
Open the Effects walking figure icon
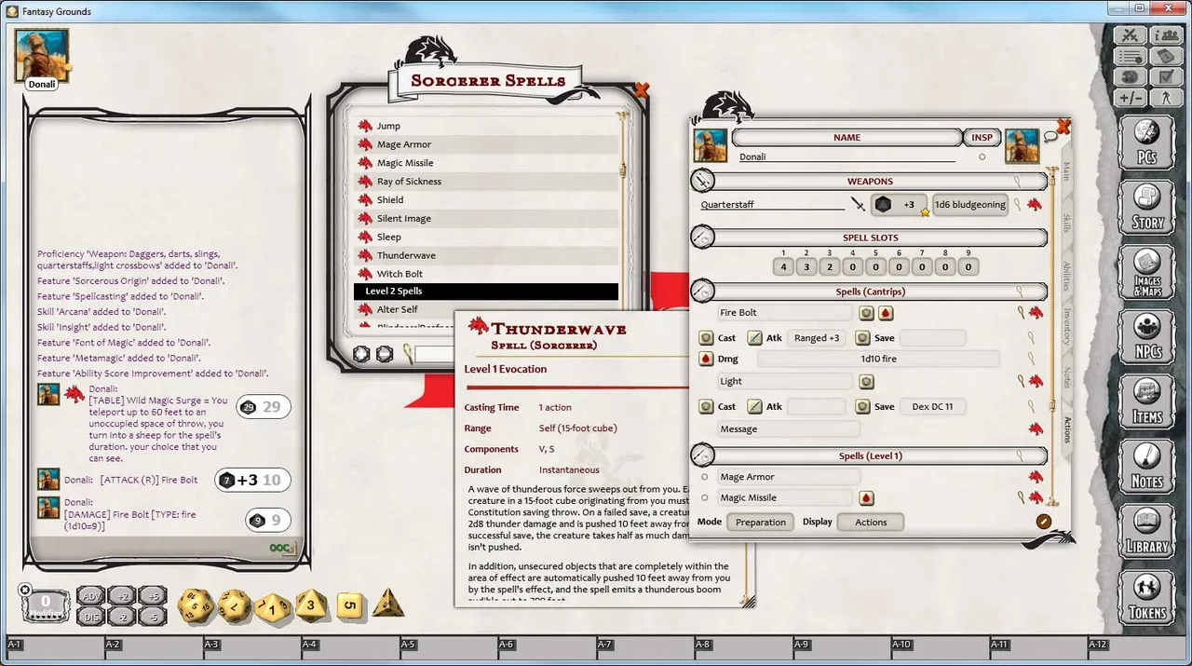click(x=1166, y=98)
